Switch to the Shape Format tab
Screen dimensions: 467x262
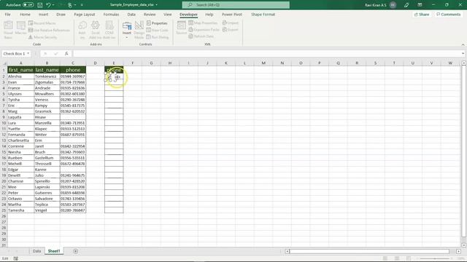263,15
